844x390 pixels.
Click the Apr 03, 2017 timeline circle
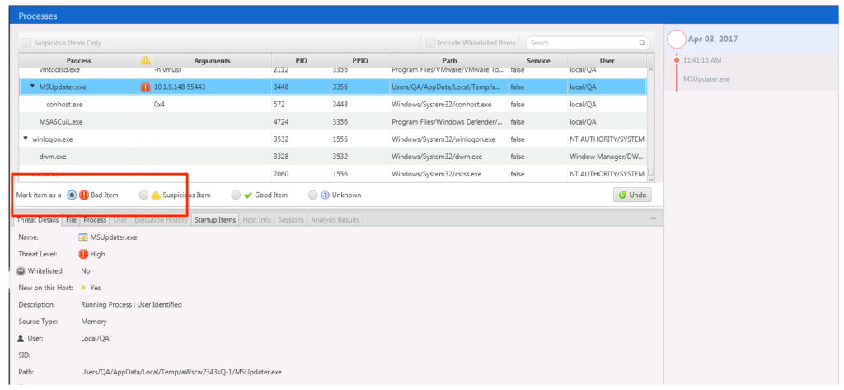(677, 39)
